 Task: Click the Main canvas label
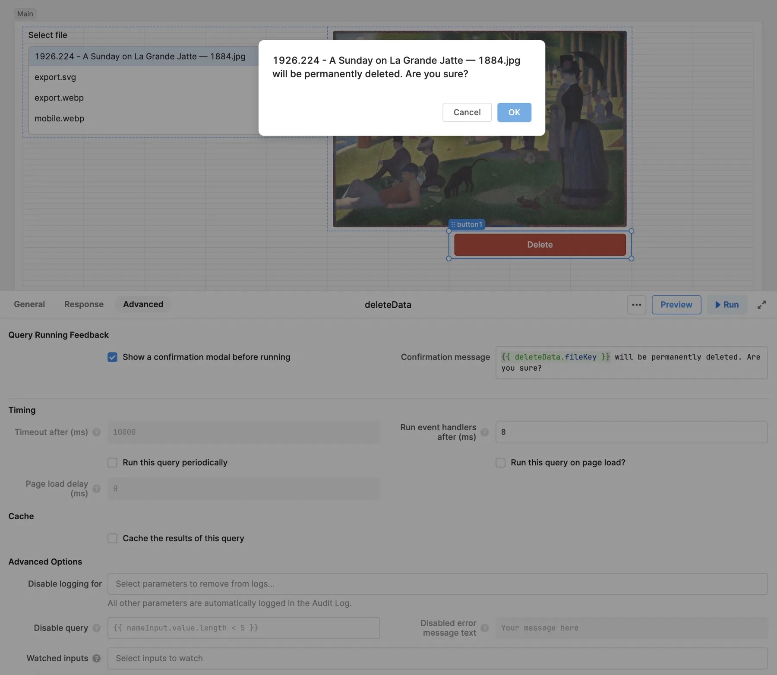[25, 14]
